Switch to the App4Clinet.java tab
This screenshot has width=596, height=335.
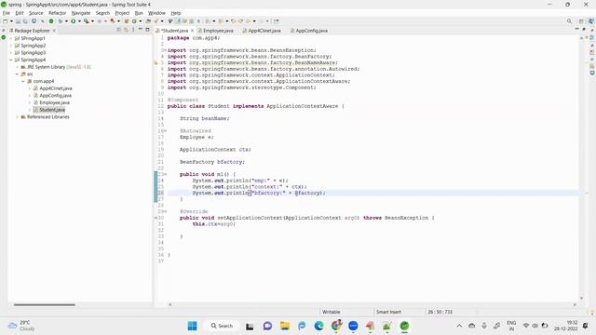(262, 31)
